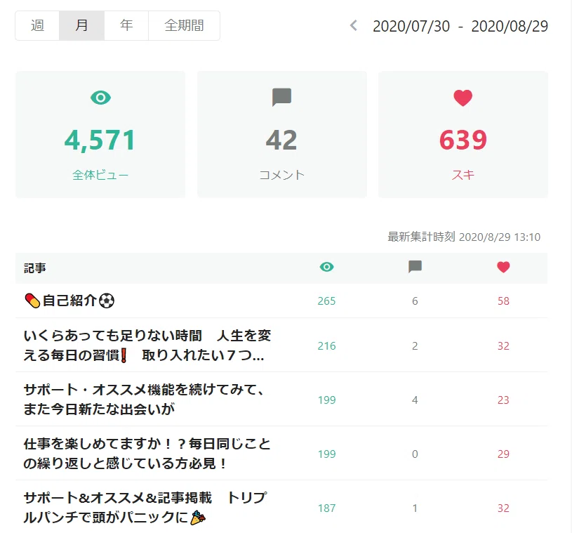Image resolution: width=572 pixels, height=533 pixels.
Task: Click likes count 58 for 自己紹介
Action: click(503, 301)
